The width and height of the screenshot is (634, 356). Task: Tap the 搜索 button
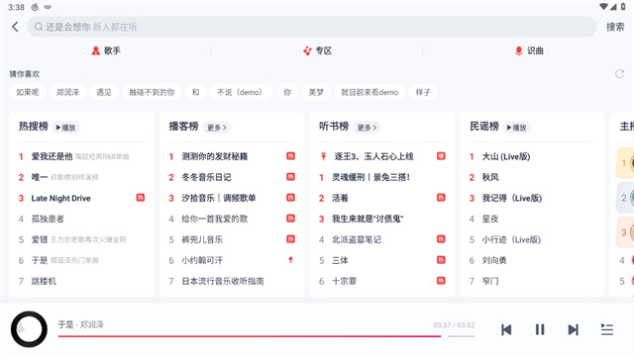click(x=615, y=27)
